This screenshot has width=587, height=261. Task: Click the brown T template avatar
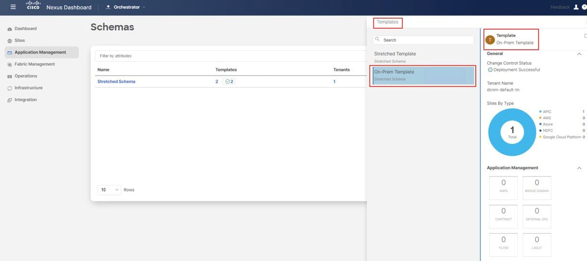pyautogui.click(x=490, y=40)
